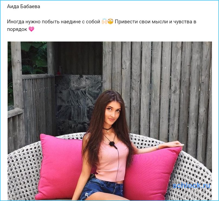Click the black lavalier microphone on top
Viewport: 219px width, 201px height.
[113, 144]
